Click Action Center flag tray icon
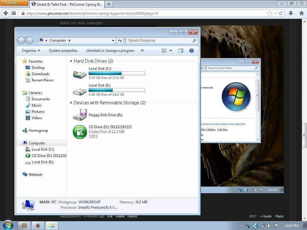The width and height of the screenshot is (307, 230). [276, 226]
